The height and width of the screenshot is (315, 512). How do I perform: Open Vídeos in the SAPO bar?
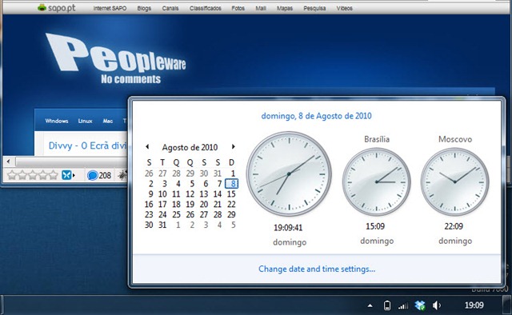(x=345, y=9)
